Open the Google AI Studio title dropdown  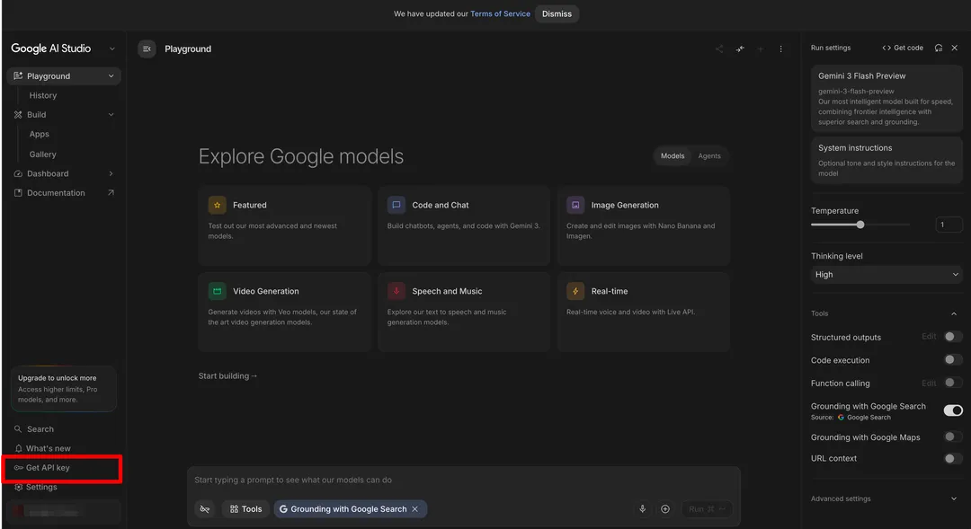[112, 48]
